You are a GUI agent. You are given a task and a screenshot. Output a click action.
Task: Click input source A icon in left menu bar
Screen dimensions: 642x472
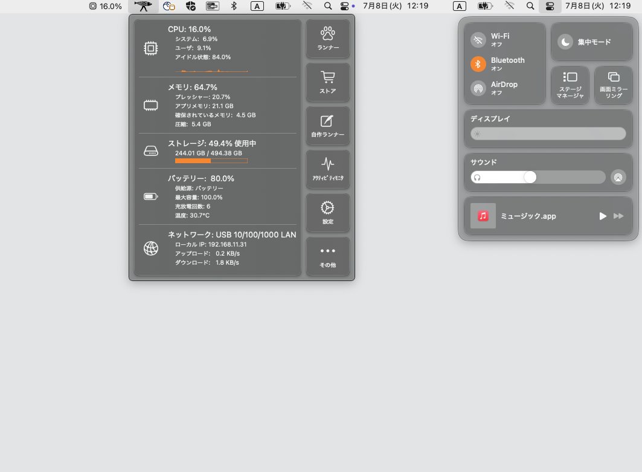(x=257, y=6)
